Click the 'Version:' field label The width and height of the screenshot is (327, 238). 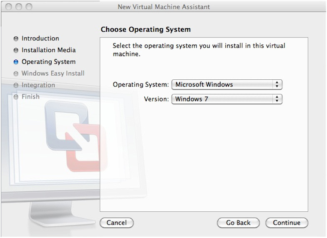point(156,99)
